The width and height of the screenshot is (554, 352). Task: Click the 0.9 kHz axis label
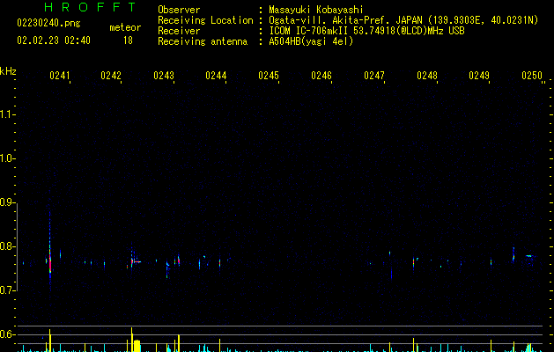pyautogui.click(x=7, y=202)
